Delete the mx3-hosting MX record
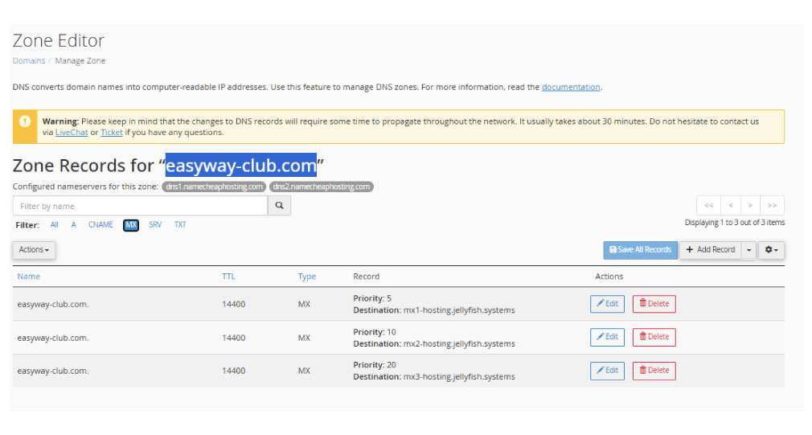This screenshot has height=435, width=812. tap(654, 371)
